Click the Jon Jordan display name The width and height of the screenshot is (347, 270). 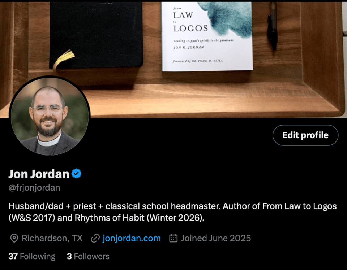(x=39, y=174)
